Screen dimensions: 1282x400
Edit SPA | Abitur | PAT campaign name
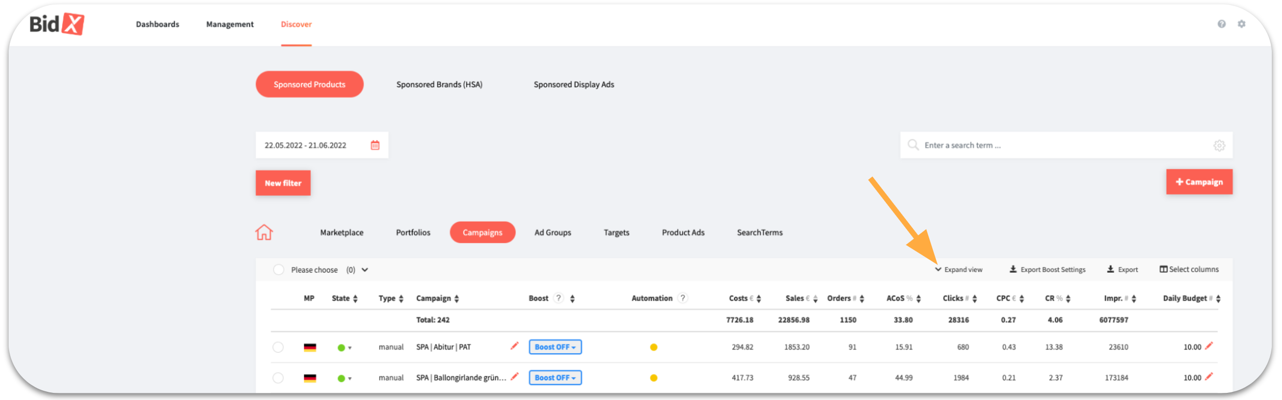tap(514, 346)
